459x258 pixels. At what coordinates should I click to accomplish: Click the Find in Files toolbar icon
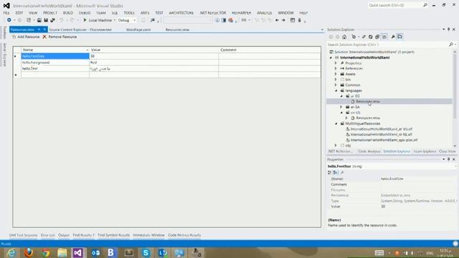click(x=153, y=20)
